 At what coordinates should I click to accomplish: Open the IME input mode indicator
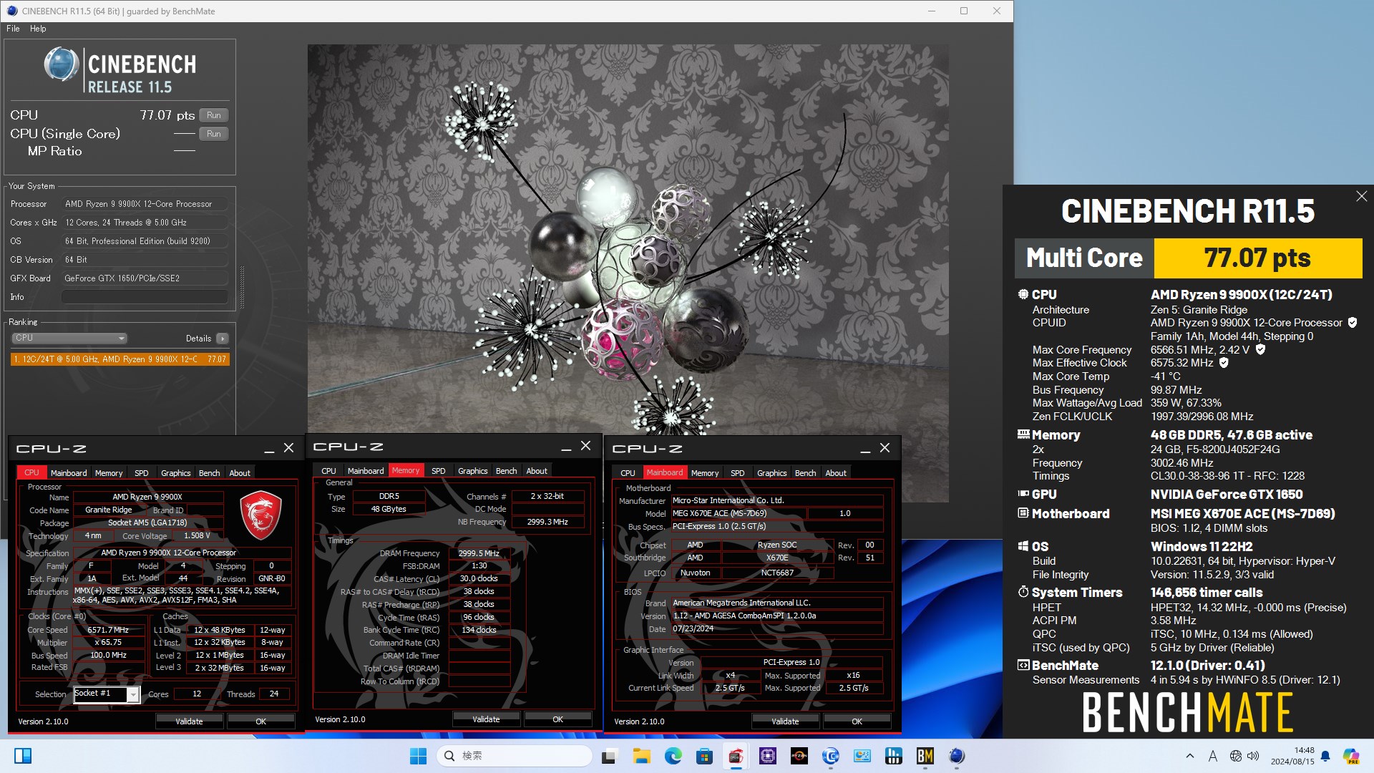[x=1213, y=756]
